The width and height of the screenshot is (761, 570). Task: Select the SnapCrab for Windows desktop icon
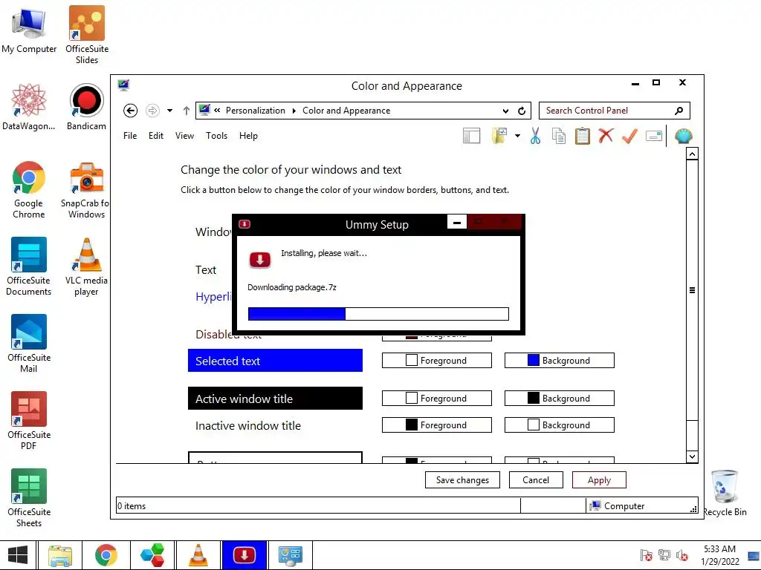[86, 191]
